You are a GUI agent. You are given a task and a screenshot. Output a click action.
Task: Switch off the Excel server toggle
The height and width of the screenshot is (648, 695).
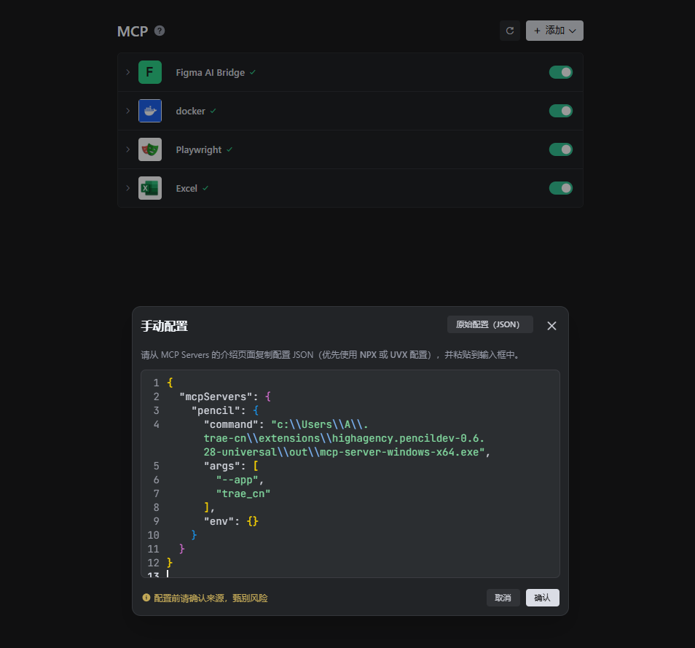coord(560,188)
